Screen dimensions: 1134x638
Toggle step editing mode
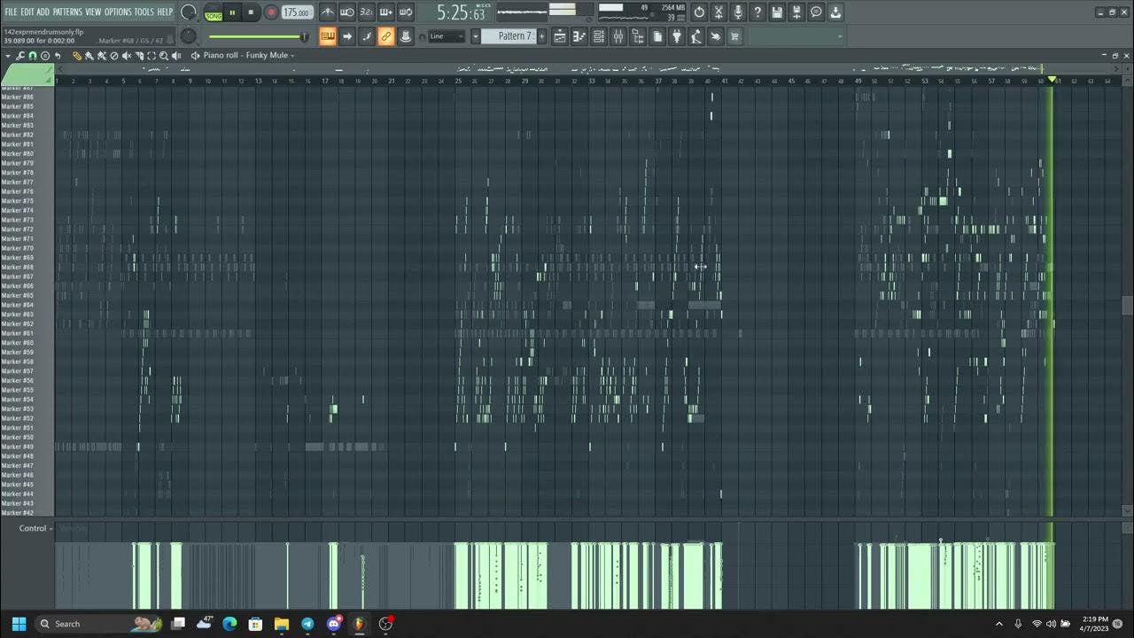367,36
